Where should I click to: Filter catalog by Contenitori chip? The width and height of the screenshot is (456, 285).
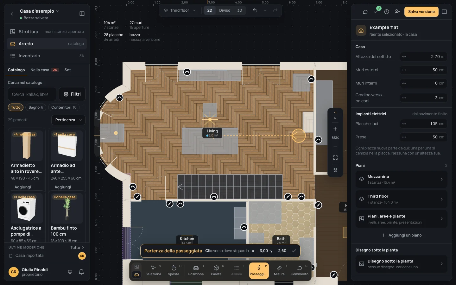point(64,107)
